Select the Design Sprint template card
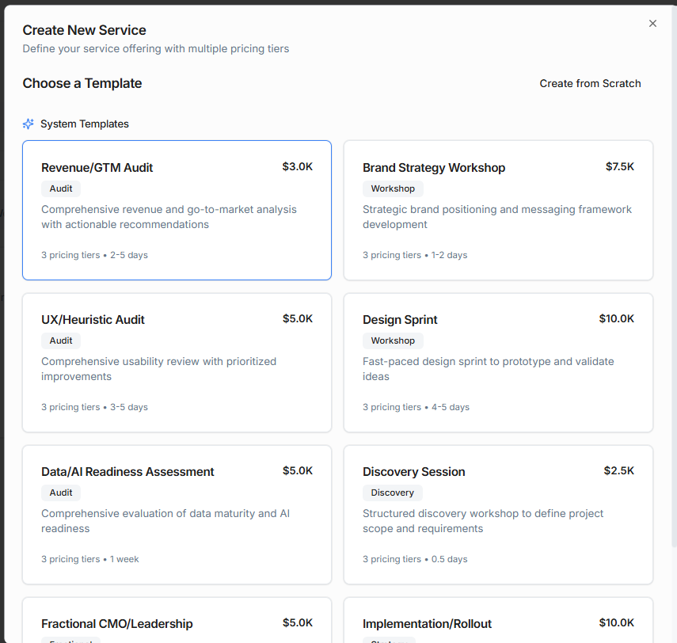The height and width of the screenshot is (643, 677). click(x=498, y=362)
